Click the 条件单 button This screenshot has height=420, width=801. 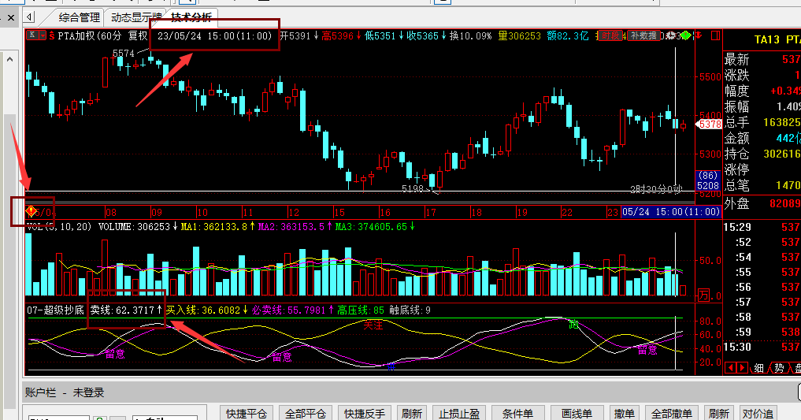coord(517,413)
